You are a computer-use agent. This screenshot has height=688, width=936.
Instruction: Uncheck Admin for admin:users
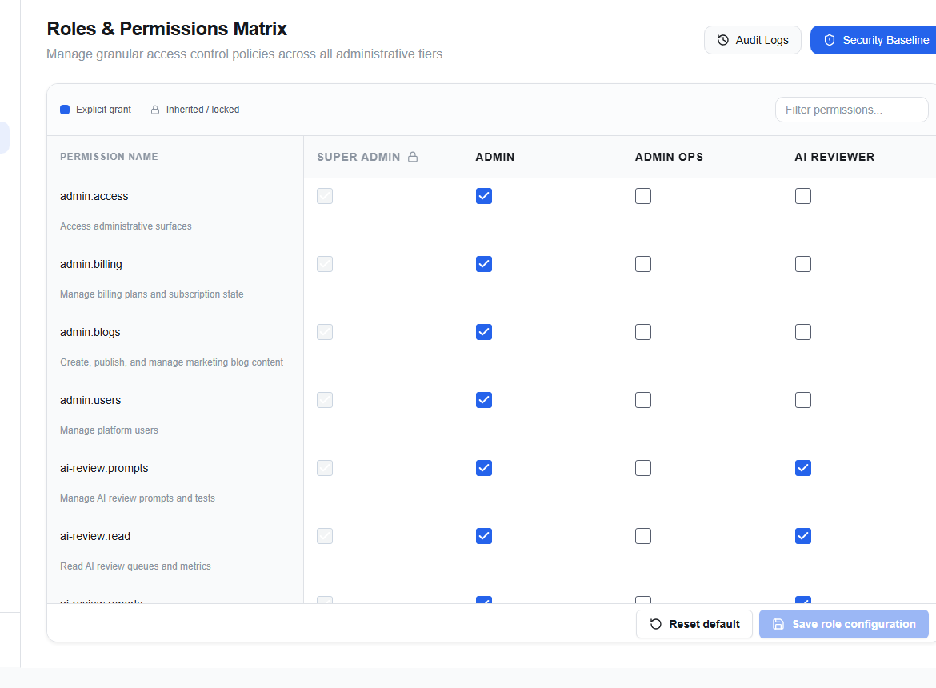484,400
